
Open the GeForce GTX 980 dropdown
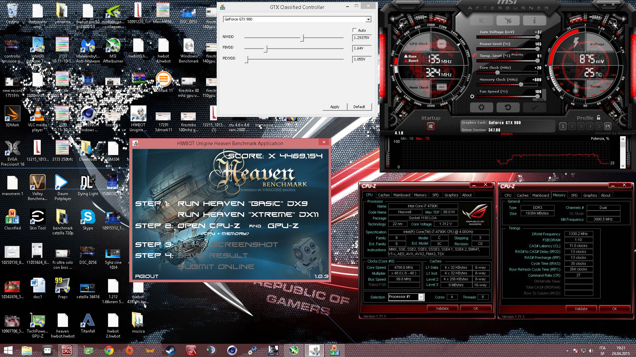(x=368, y=19)
